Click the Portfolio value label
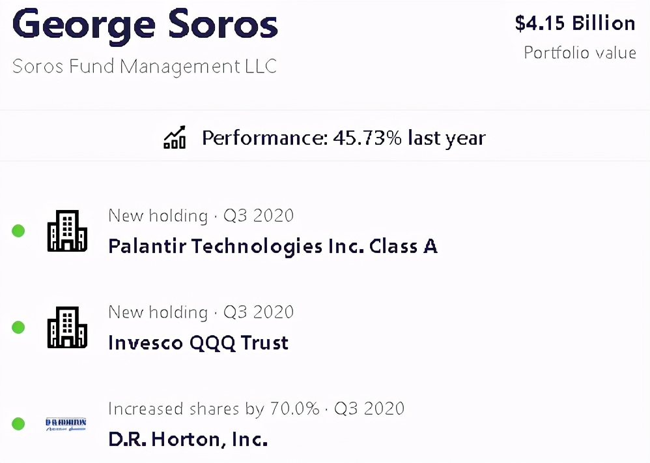Viewport: 650px width, 463px height. pos(580,52)
